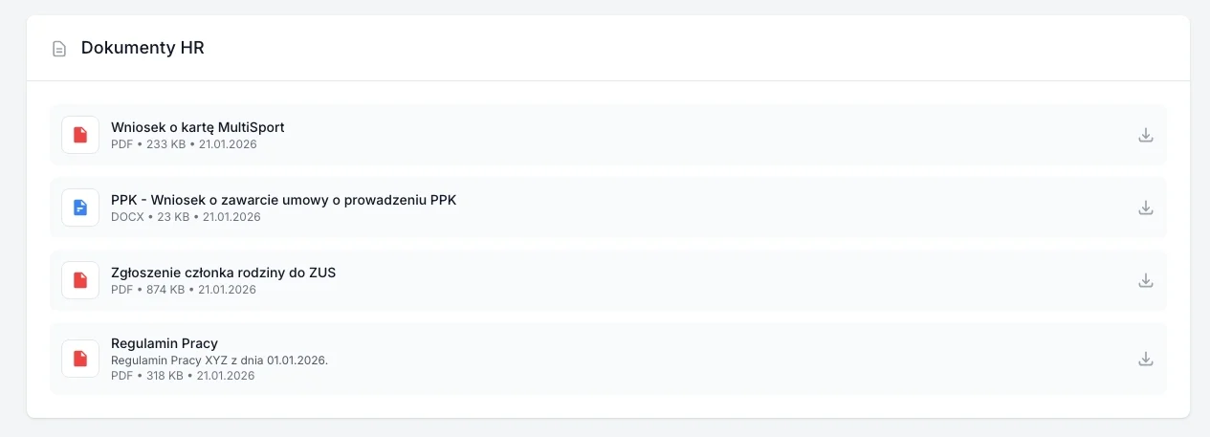Click the PDF icon beside ZUS zgłoszenie
This screenshot has height=437, width=1210.
tap(80, 280)
